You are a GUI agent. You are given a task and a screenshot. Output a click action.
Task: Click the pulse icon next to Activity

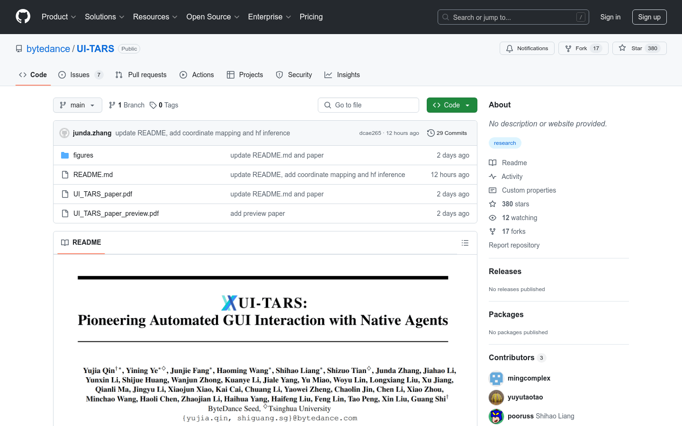[493, 177]
